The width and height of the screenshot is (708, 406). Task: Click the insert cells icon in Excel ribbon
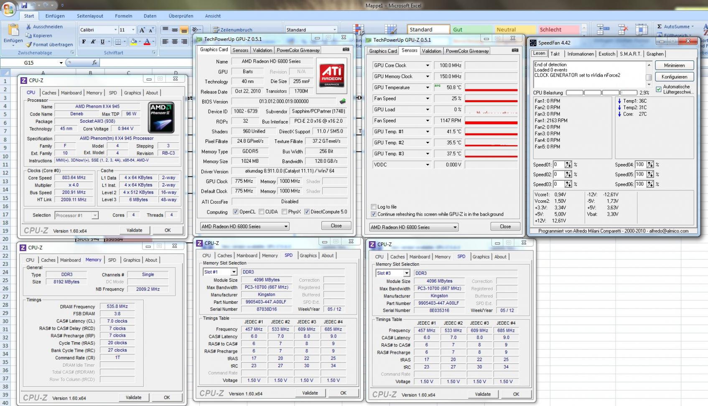pos(603,29)
